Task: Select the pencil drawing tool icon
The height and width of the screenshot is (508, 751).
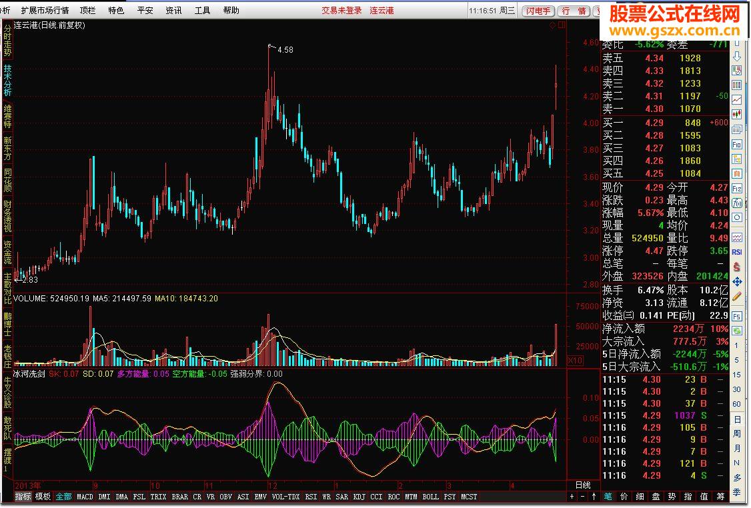Action: [736, 297]
